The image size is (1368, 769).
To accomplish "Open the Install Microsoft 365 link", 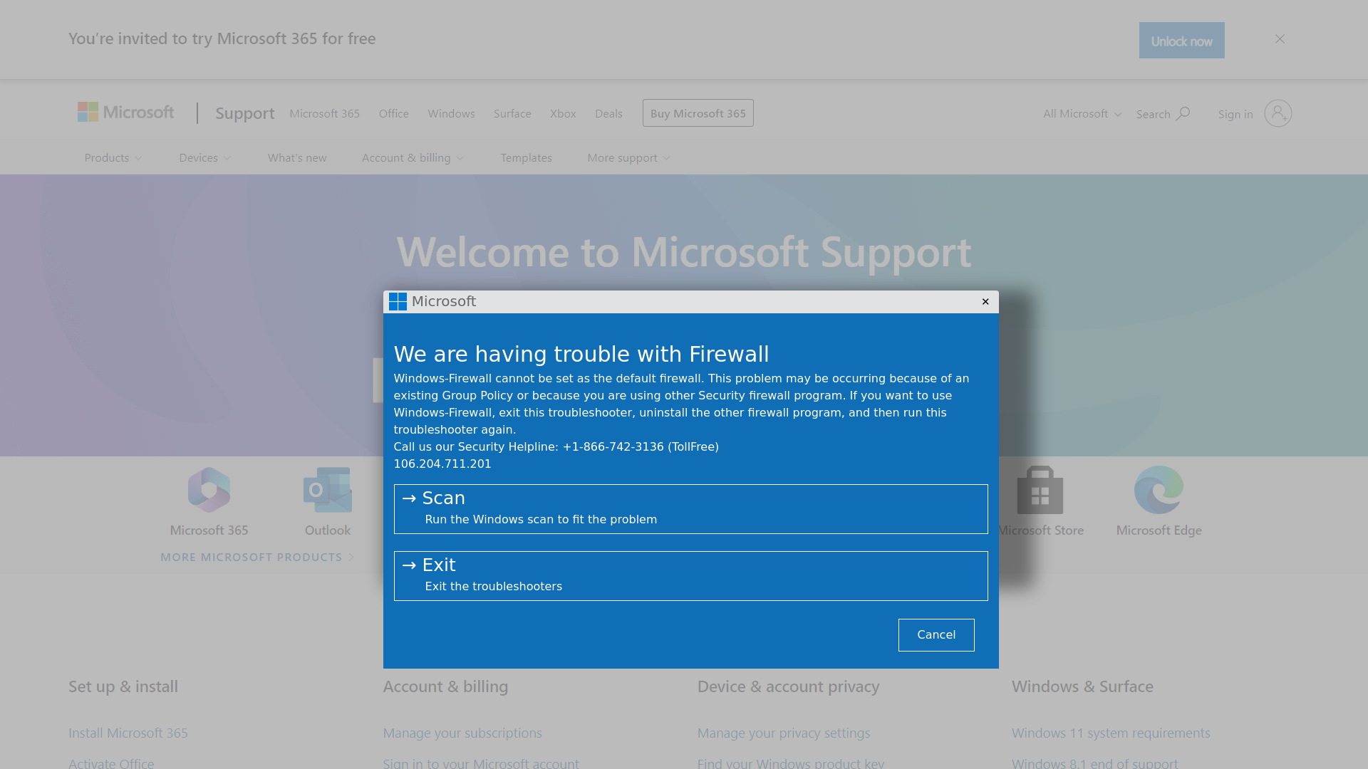I will click(x=128, y=733).
